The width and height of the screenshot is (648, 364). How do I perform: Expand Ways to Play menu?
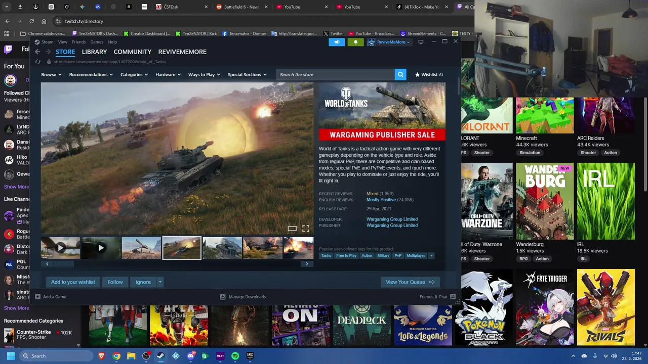click(204, 74)
